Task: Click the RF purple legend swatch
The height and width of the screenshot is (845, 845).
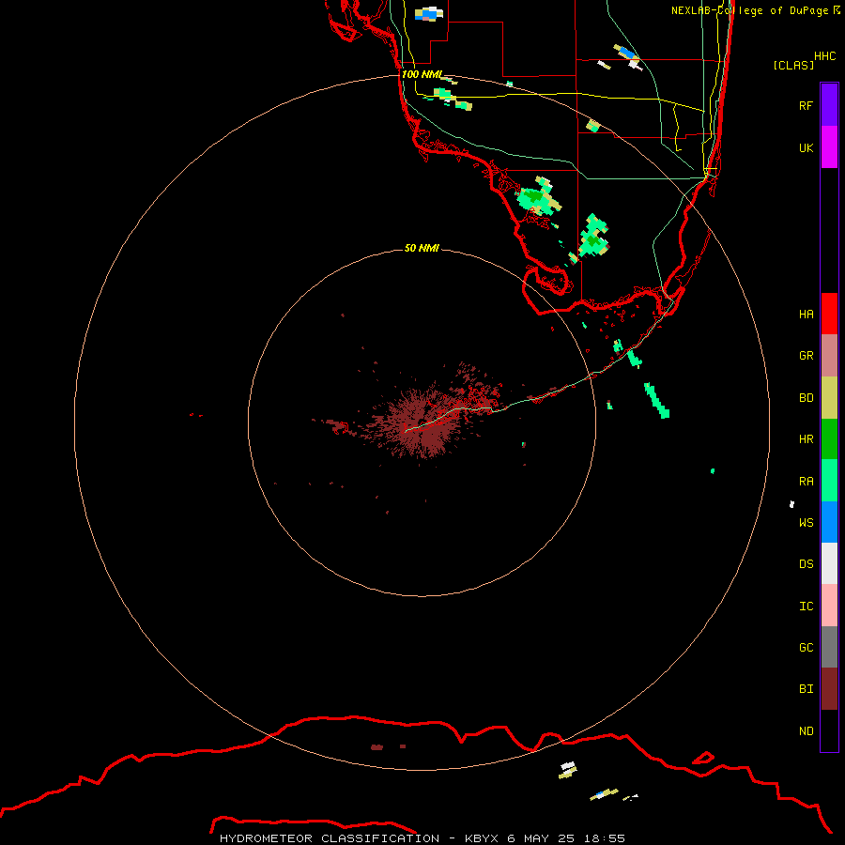Action: coord(829,105)
